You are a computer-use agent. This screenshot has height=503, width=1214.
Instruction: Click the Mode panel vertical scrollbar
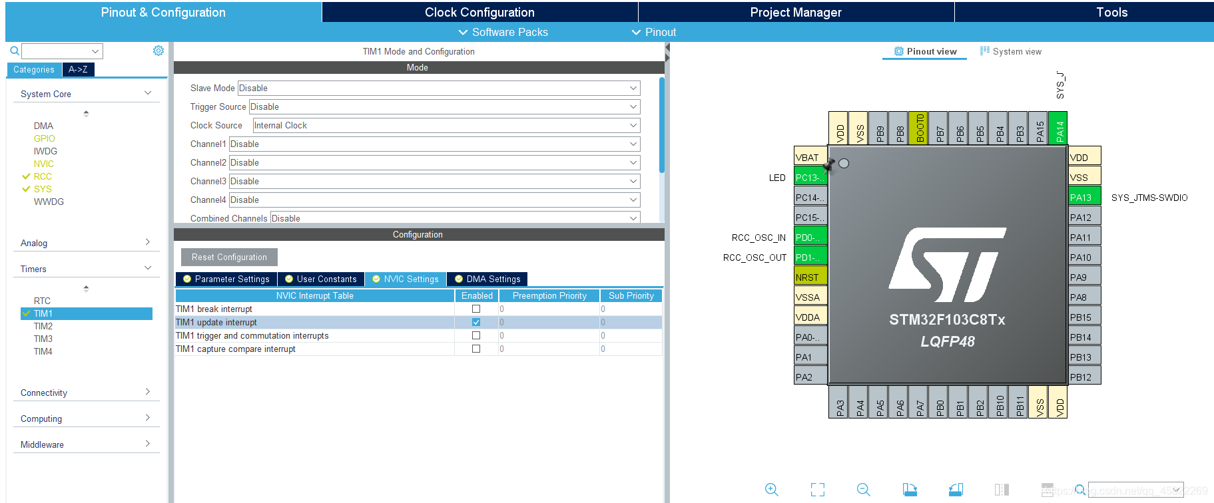pyautogui.click(x=661, y=125)
